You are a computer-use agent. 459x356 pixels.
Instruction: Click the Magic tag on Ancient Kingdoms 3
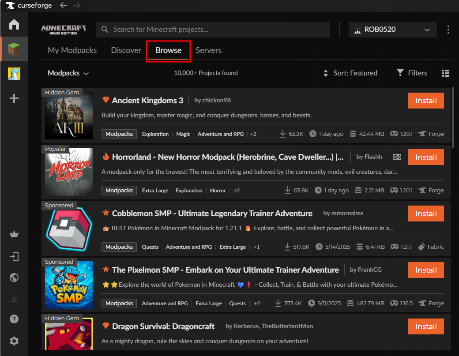[183, 134]
